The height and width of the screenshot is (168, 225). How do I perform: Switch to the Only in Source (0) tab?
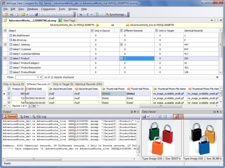pyautogui.click(x=14, y=84)
